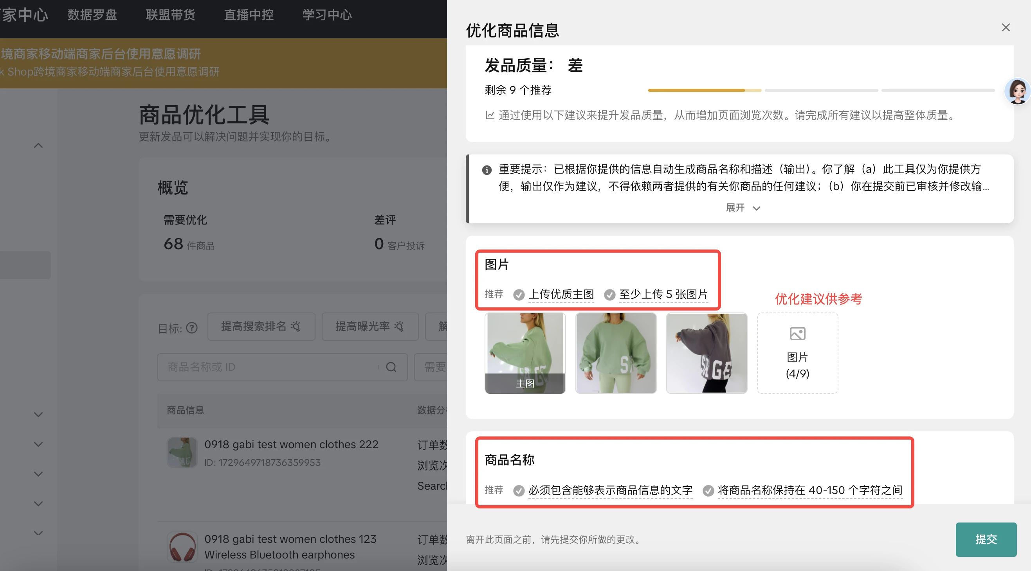
Task: Click the search magnifier in the product search box
Action: pyautogui.click(x=391, y=367)
